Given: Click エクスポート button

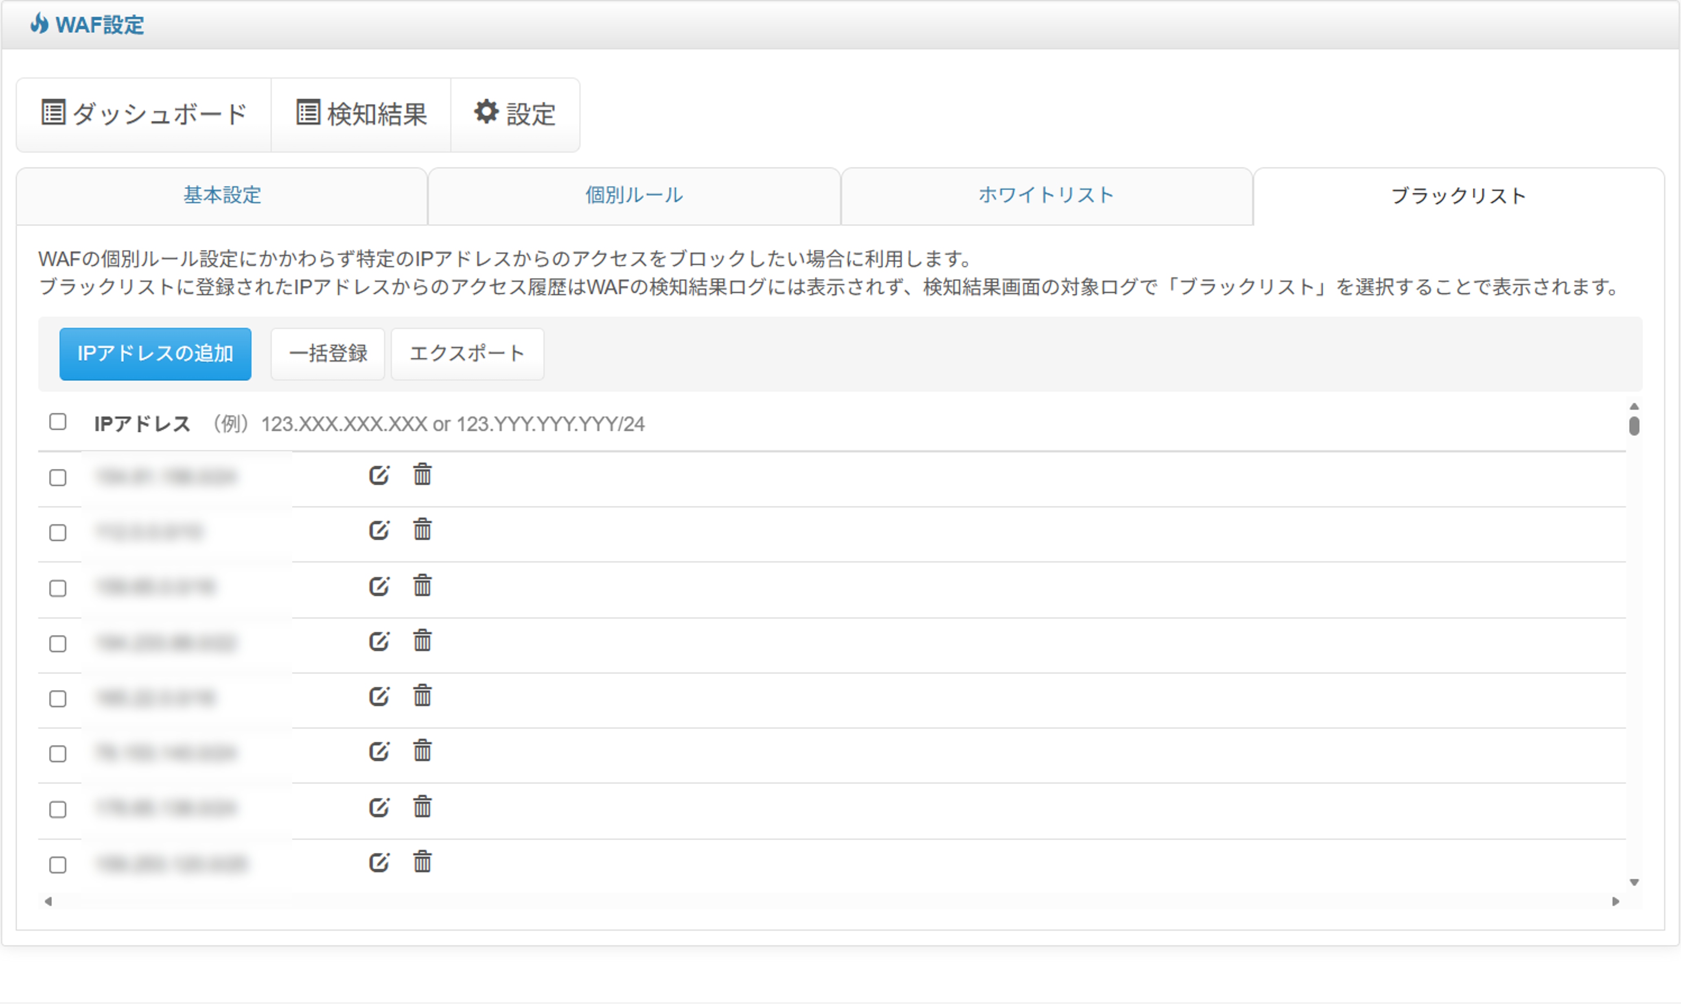Looking at the screenshot, I should coord(468,354).
